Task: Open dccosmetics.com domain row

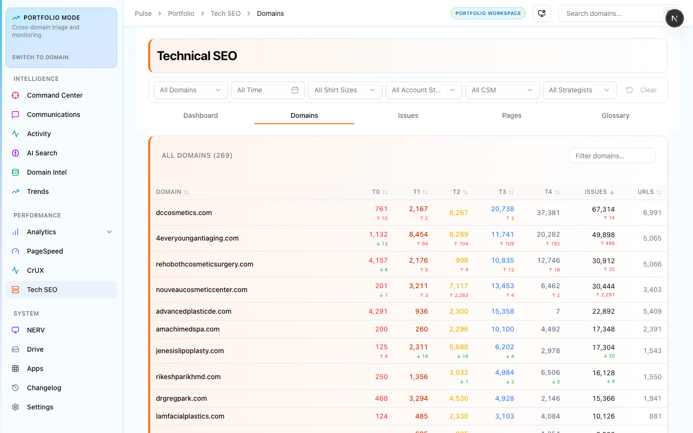Action: pyautogui.click(x=184, y=213)
